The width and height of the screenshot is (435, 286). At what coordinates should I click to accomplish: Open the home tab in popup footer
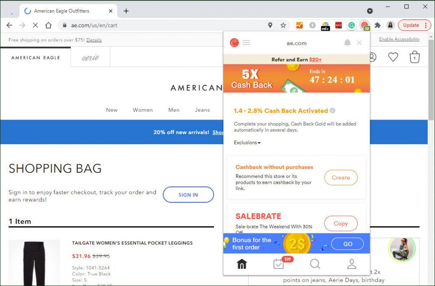click(242, 264)
